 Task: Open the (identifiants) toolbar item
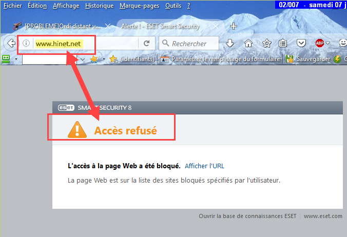coord(132,59)
